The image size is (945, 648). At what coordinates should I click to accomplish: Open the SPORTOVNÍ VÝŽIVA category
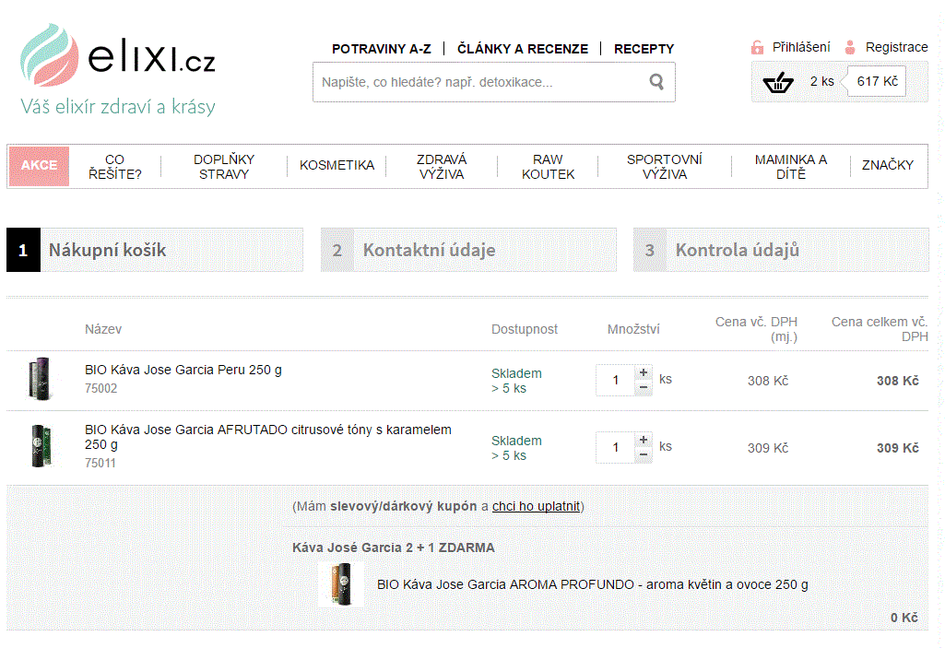(664, 167)
